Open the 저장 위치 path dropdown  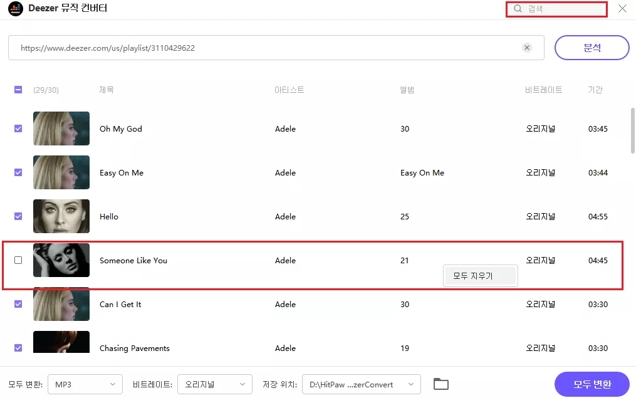pyautogui.click(x=362, y=384)
